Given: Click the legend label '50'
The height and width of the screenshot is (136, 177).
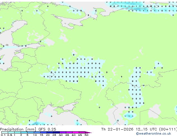Looking at the screenshot, I should (86, 135).
